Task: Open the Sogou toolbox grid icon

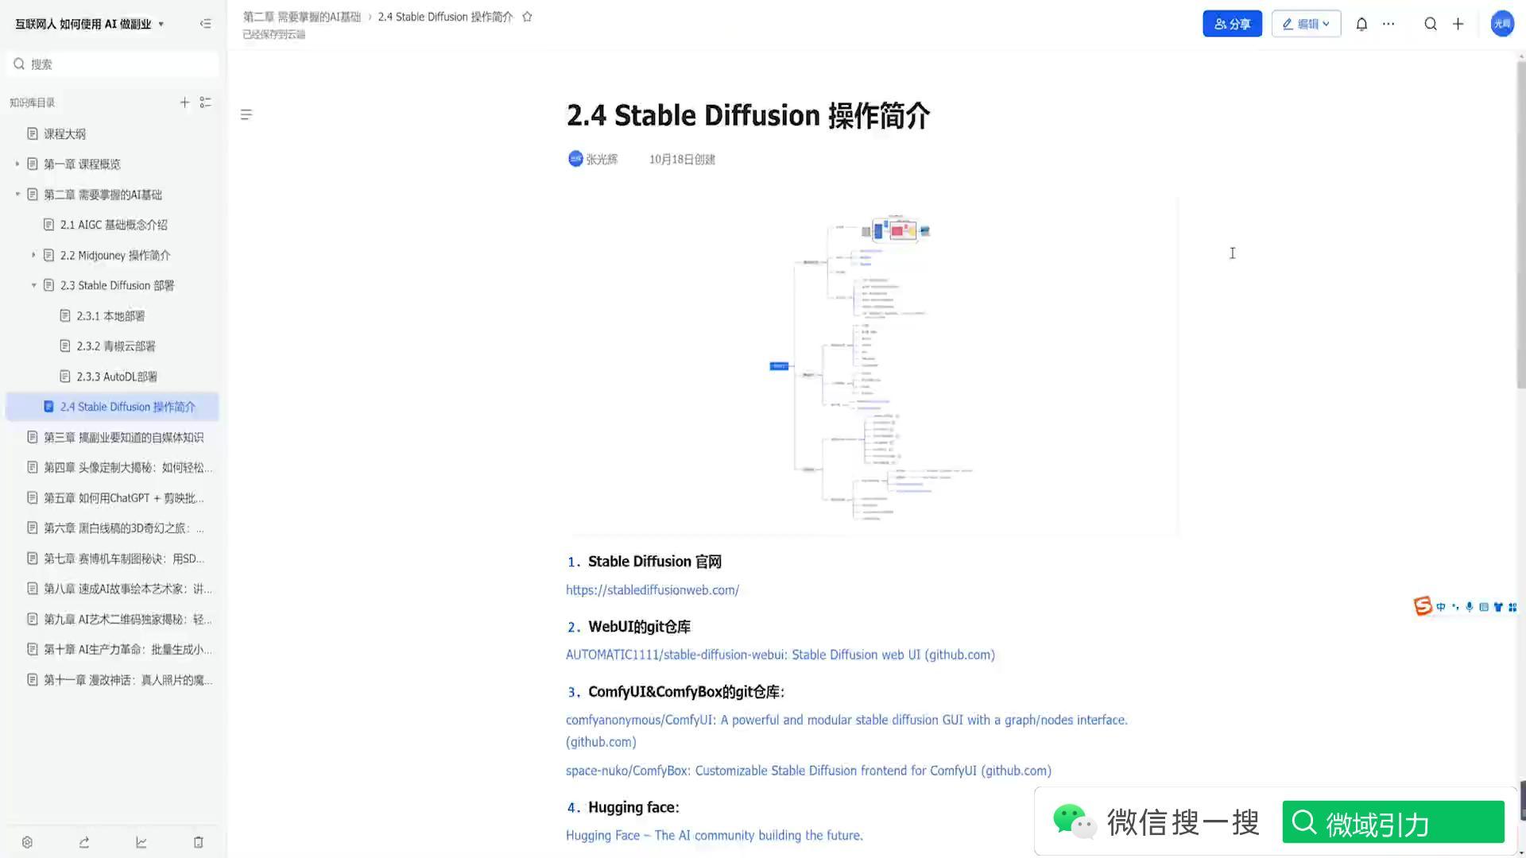Action: (x=1512, y=607)
